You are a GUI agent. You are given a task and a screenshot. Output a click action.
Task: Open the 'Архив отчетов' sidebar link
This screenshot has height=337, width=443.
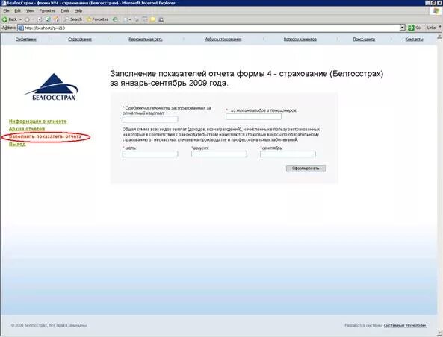[x=27, y=129]
